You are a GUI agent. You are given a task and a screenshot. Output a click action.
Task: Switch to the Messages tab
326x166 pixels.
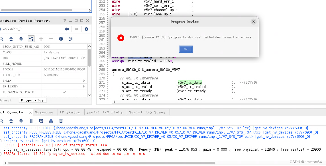tap(44, 112)
